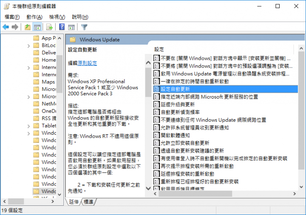Click the folder icon next to App P

36,38
